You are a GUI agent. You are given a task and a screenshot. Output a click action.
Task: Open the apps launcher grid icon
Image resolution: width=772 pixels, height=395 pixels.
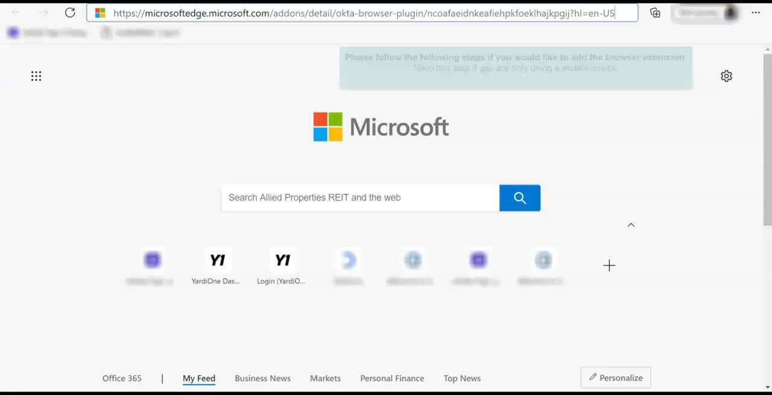36,76
